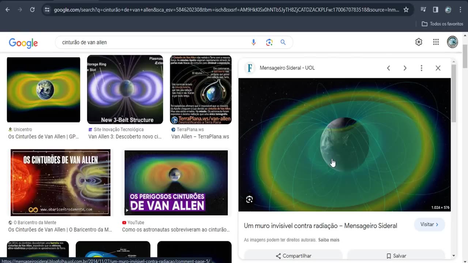Open TerraPlana.ws Van Allen infographic thumbnail
468x263 pixels.
[201, 89]
